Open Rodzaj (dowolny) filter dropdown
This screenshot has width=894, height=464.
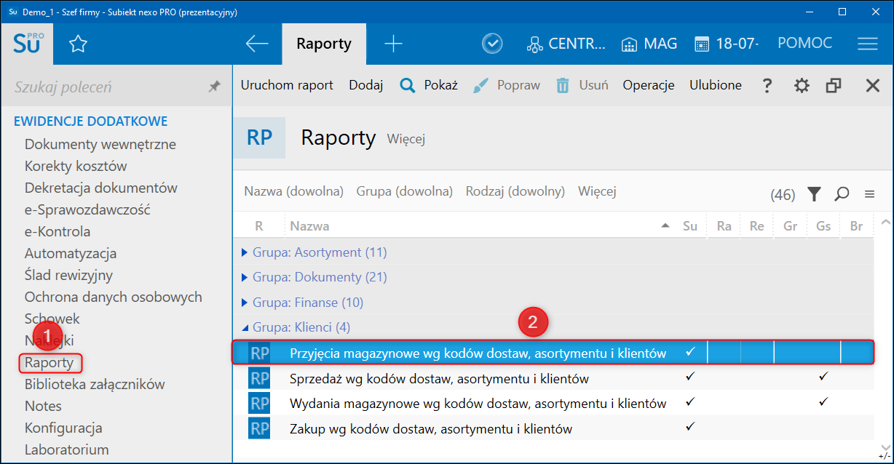point(515,192)
